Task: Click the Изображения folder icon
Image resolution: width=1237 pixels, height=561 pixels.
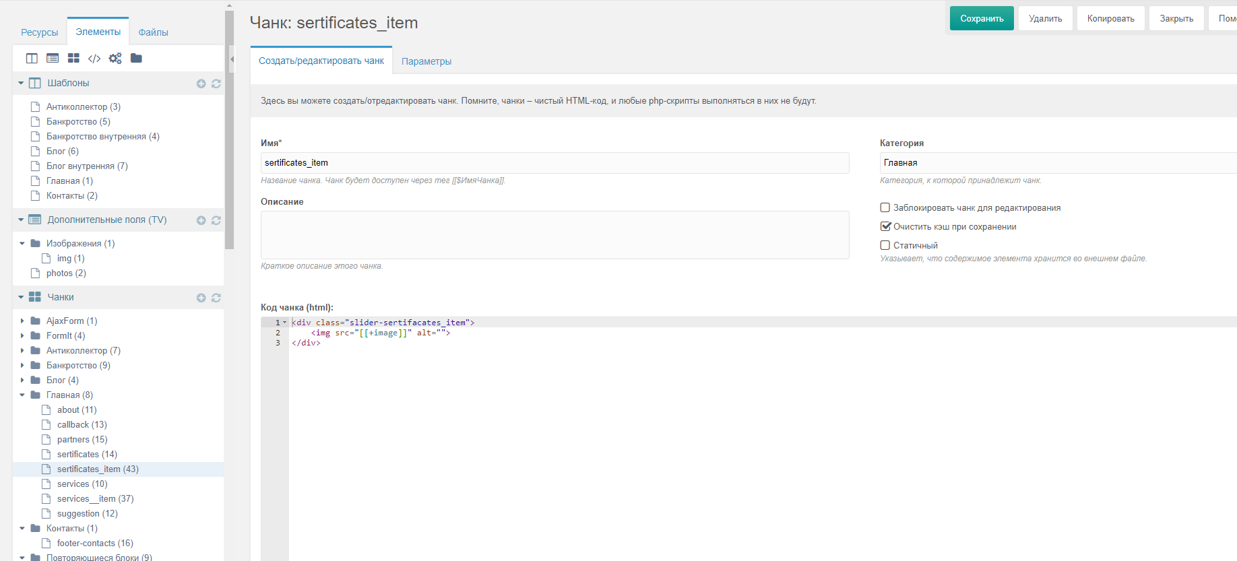Action: [x=36, y=243]
